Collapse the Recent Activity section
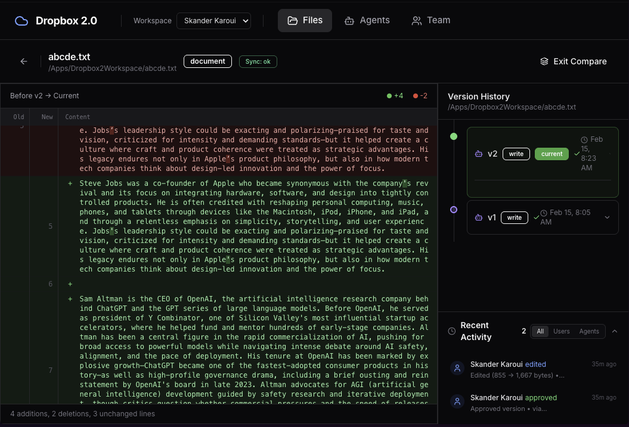This screenshot has width=629, height=427. (x=615, y=331)
